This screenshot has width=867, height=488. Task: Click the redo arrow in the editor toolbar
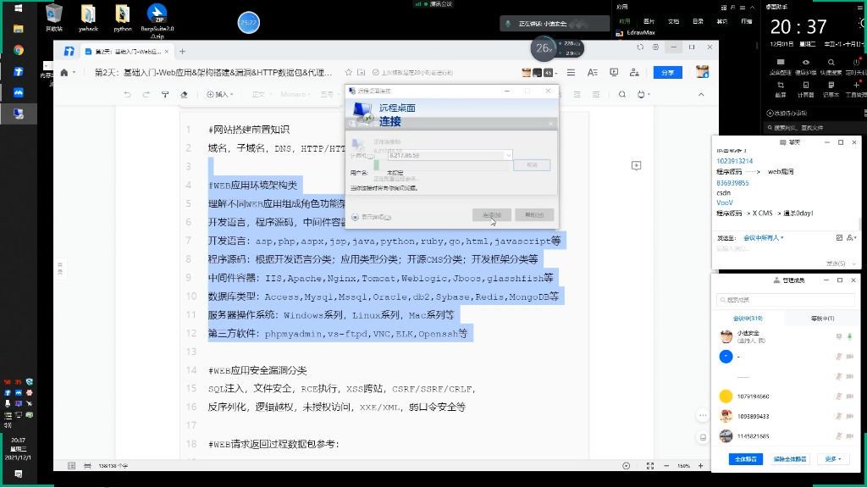[146, 95]
